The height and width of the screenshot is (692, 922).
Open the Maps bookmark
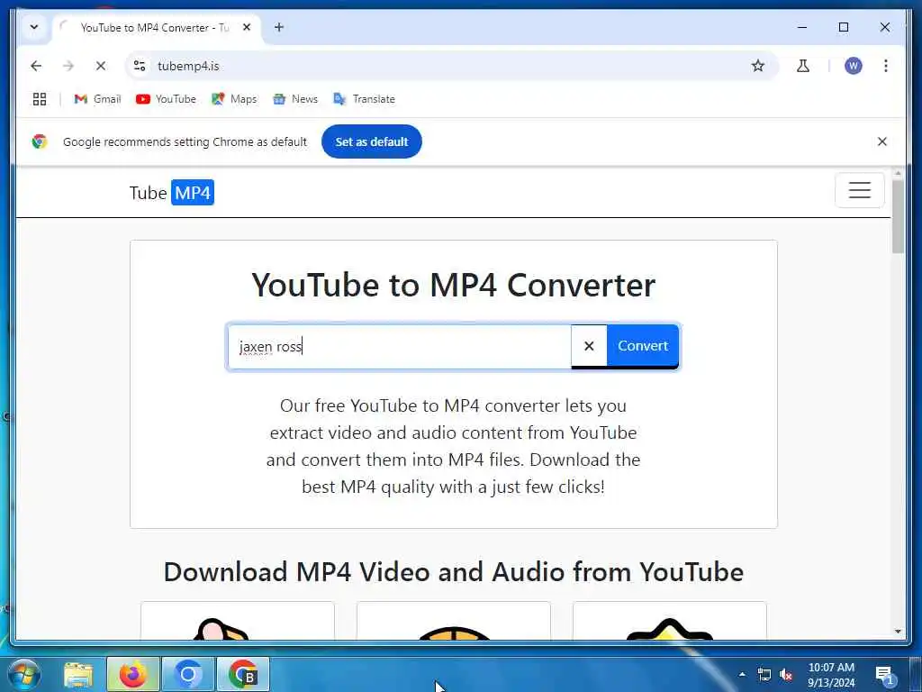coord(234,99)
